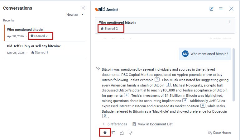
Task: Click citation reference 6
Action: coord(203,105)
